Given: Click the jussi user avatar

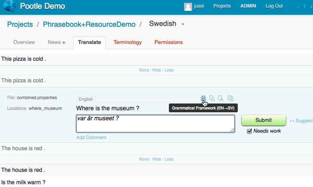Looking at the screenshot, I should point(188,6).
